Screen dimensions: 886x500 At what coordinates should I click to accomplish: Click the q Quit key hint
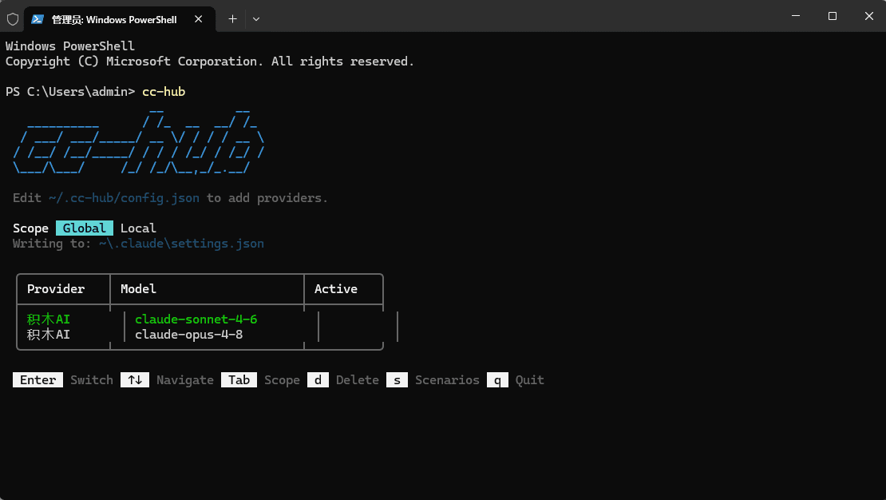pos(497,380)
